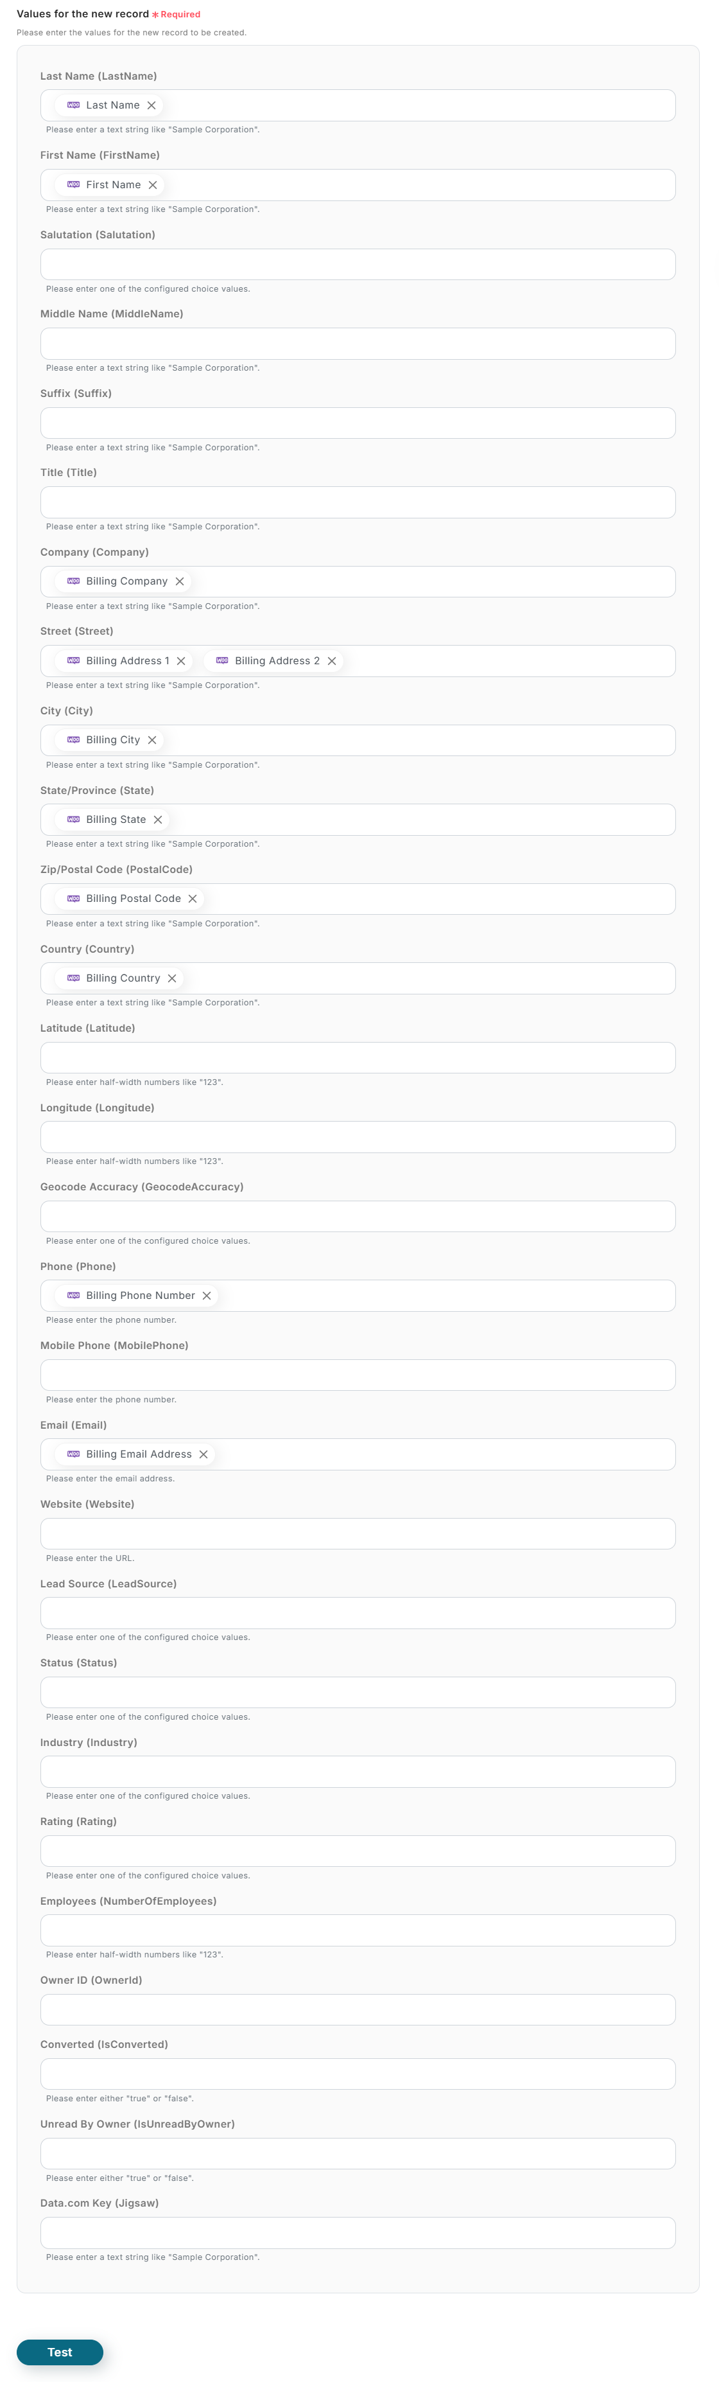Delete the Billing Address 1 tag
Viewport: 719px width, 2382px height.
pyautogui.click(x=181, y=661)
